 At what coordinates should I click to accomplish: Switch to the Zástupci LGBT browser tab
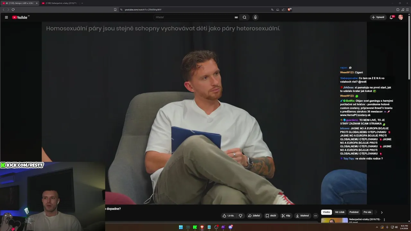point(20,3)
